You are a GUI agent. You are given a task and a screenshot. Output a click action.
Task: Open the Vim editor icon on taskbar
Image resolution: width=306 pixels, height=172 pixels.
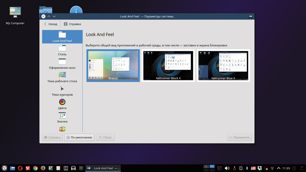click(50, 168)
